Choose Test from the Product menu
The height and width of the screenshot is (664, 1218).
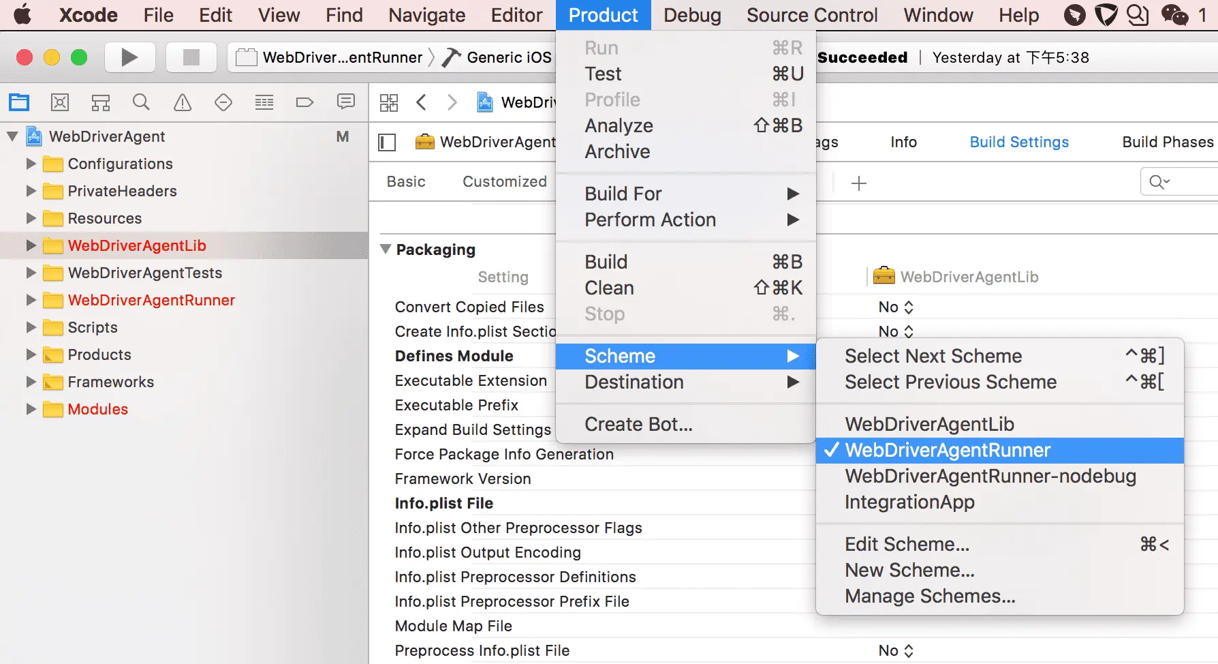(x=686, y=74)
